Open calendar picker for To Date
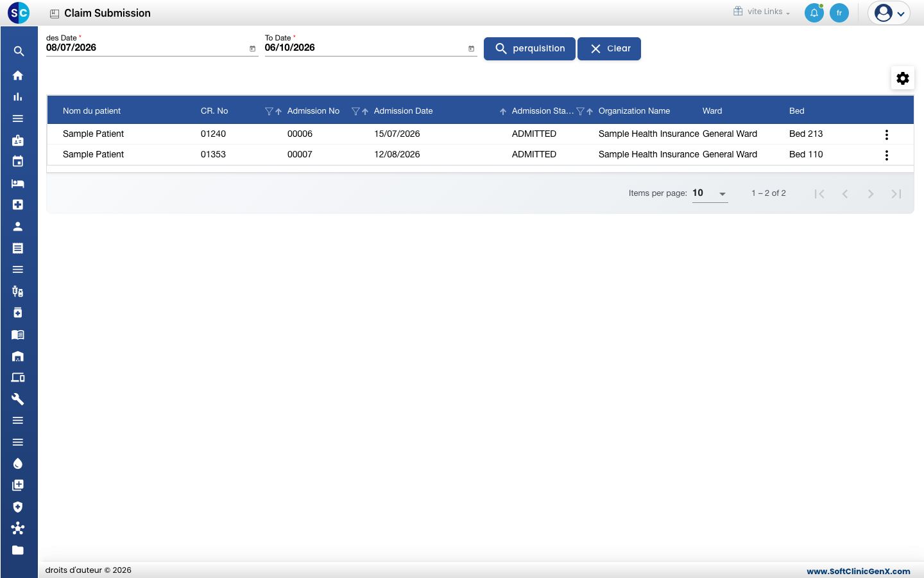Screen dimensions: 924x578 point(471,49)
